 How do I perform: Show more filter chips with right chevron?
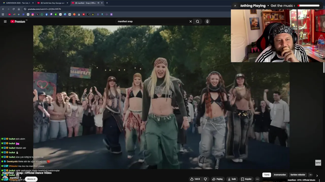[x=317, y=175]
